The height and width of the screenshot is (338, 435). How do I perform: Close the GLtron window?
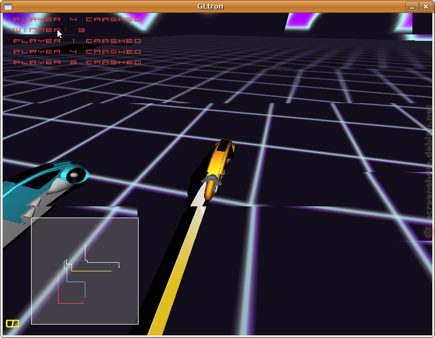[x=426, y=6]
